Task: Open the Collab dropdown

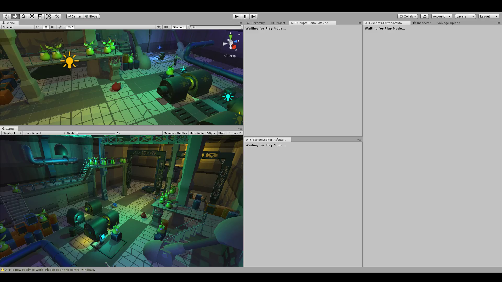Action: pyautogui.click(x=408, y=16)
